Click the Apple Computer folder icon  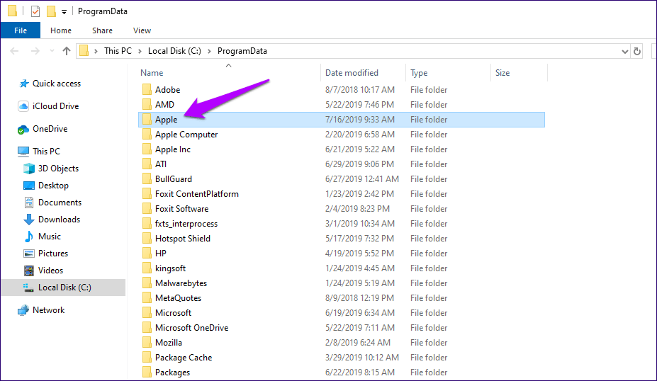[147, 135]
